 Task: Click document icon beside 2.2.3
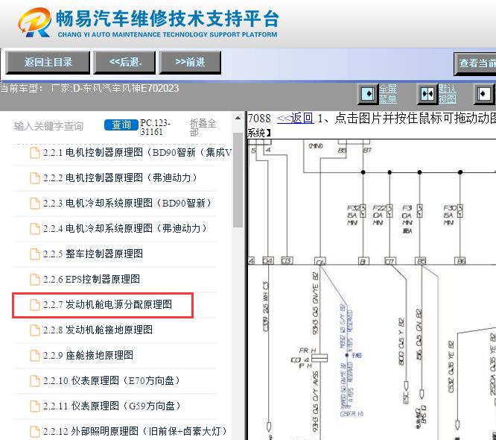(35, 204)
